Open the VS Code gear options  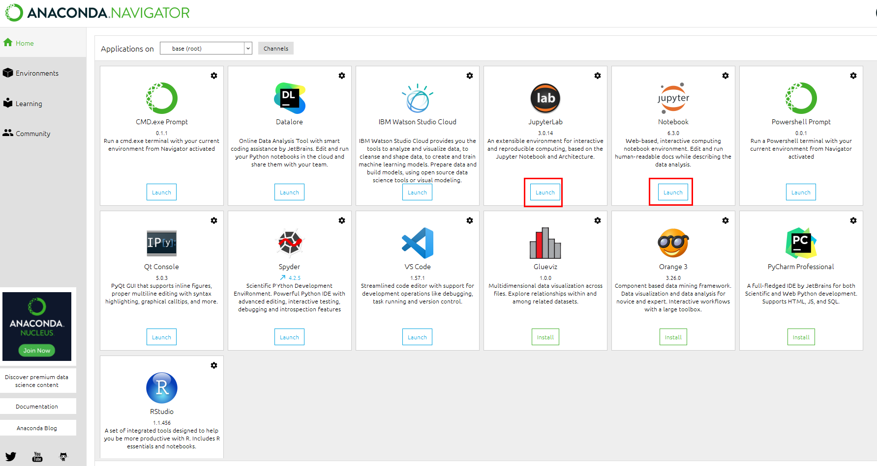coord(470,220)
